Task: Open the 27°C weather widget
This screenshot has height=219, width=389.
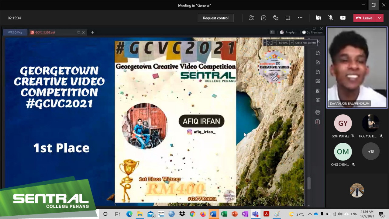Action: point(296,214)
